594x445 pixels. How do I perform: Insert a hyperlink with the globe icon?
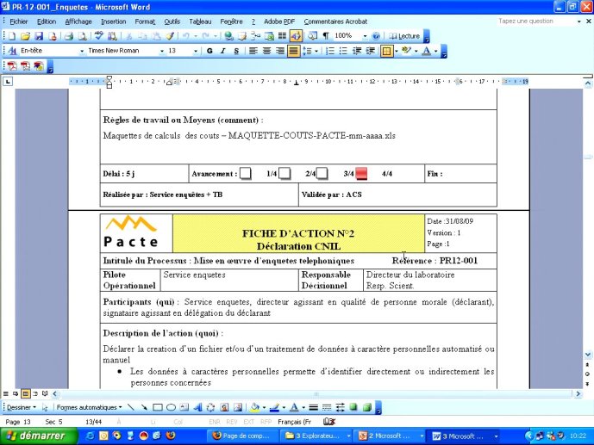click(x=228, y=36)
